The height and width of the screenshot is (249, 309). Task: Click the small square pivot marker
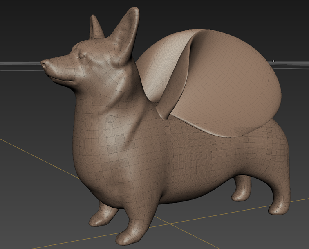pos(273,61)
